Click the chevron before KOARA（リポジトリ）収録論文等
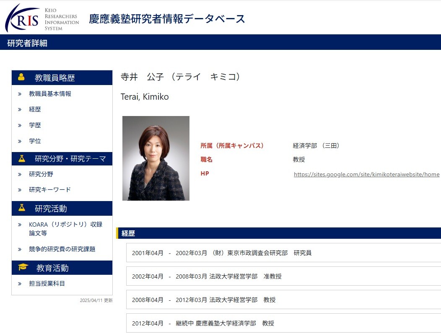This screenshot has height=333, width=441. [20, 225]
